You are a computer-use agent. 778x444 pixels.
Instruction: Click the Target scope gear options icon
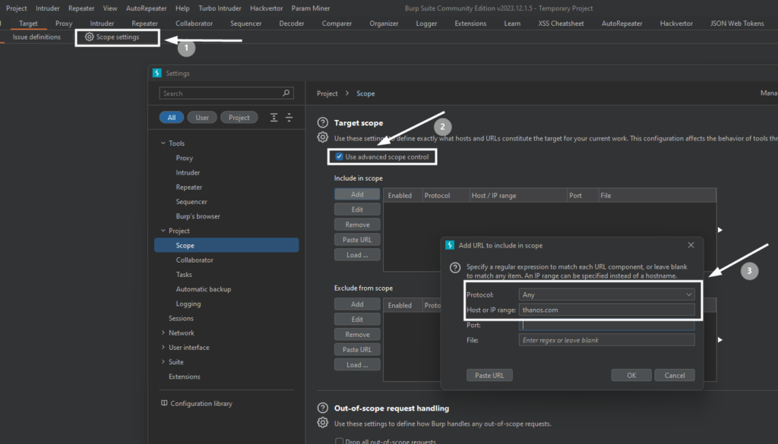pyautogui.click(x=322, y=137)
